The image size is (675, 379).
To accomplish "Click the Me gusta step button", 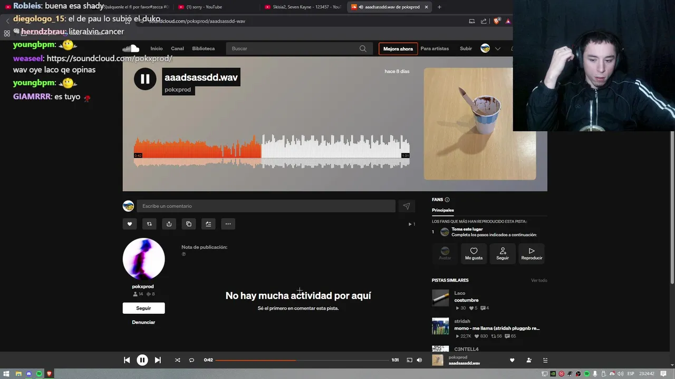I will tap(474, 253).
